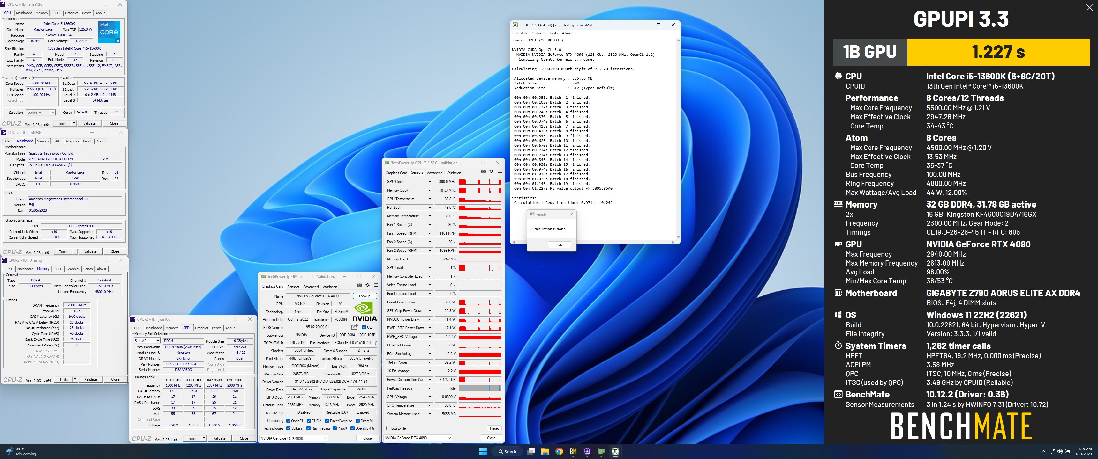Open Task View from the taskbar
Image resolution: width=1098 pixels, height=459 pixels.
tap(531, 451)
